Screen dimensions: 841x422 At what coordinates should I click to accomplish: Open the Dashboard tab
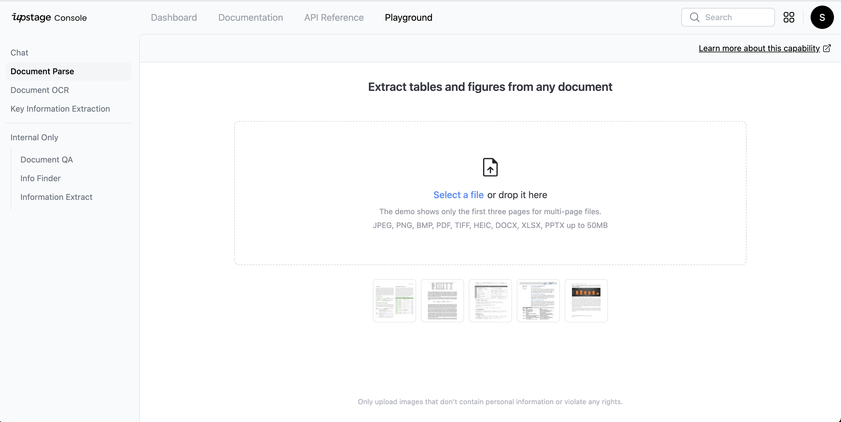point(174,17)
